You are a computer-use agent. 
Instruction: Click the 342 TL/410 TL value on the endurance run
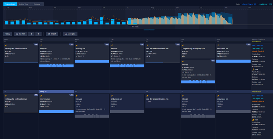(x=222, y=56)
